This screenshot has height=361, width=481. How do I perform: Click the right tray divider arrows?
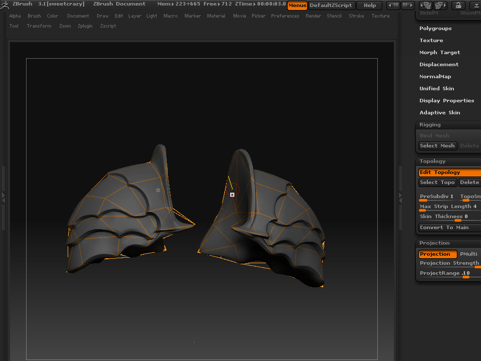(x=400, y=198)
